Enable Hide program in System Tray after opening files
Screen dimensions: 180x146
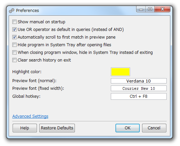pos(14,45)
